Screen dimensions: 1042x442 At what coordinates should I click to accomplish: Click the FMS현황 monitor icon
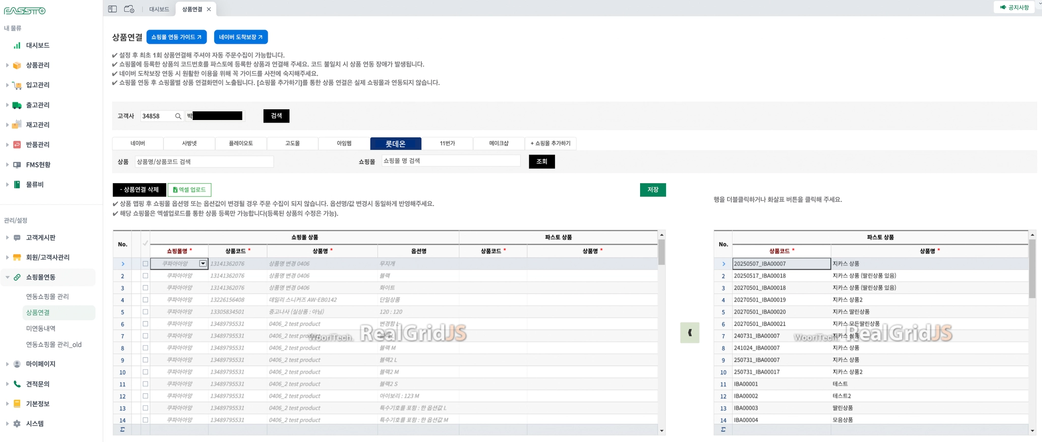(17, 165)
